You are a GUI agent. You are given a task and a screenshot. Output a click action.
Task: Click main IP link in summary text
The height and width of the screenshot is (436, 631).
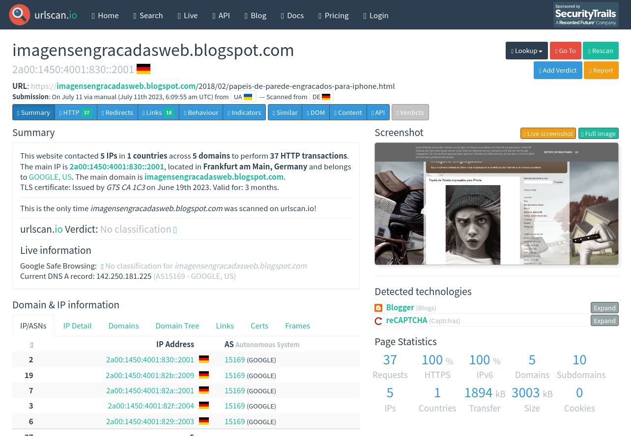[116, 166]
